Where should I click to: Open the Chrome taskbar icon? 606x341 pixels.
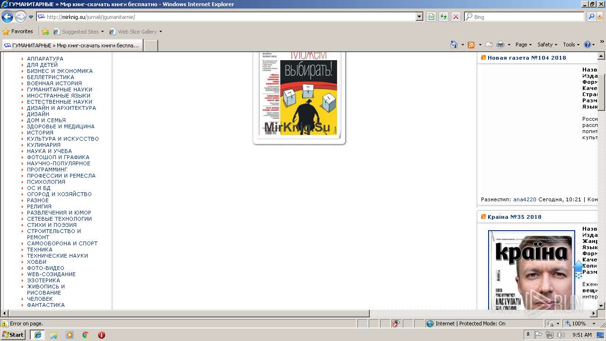[x=86, y=335]
